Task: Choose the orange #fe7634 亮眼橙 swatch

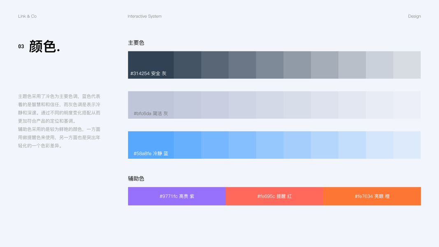Action: pyautogui.click(x=372, y=196)
